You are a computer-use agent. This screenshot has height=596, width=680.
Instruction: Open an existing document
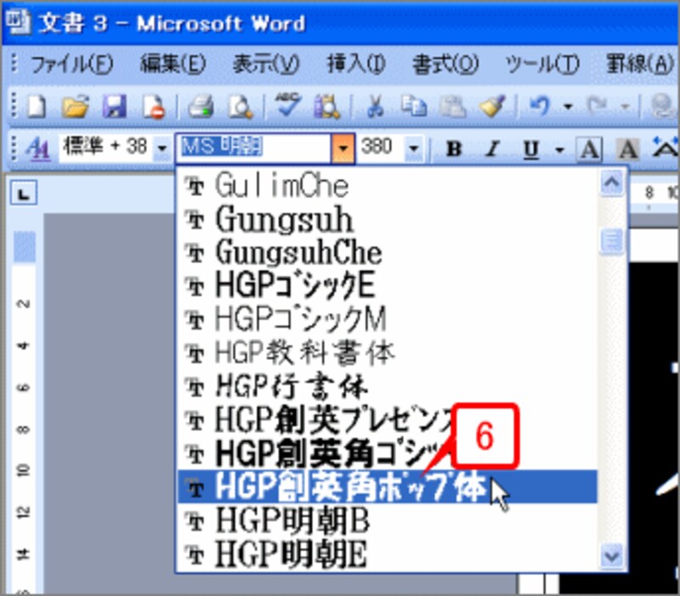[x=75, y=105]
